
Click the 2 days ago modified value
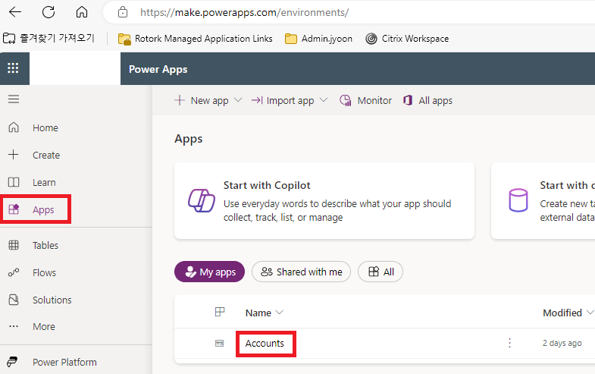click(562, 343)
